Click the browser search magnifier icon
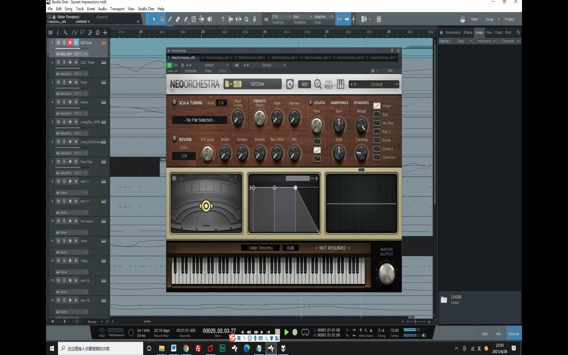The width and height of the screenshot is (568, 355). 518,33
